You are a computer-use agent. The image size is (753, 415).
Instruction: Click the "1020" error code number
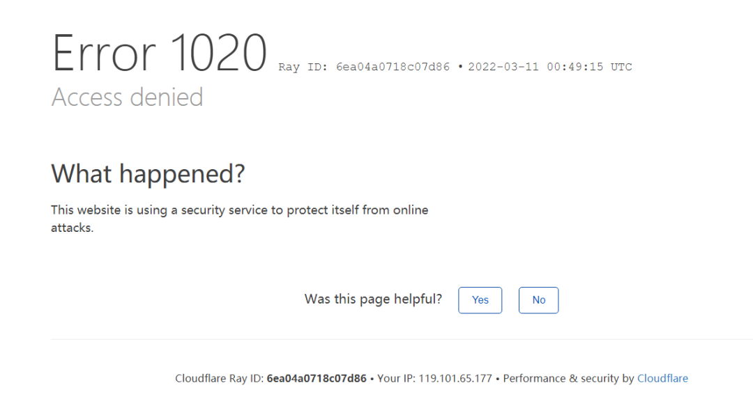click(218, 54)
